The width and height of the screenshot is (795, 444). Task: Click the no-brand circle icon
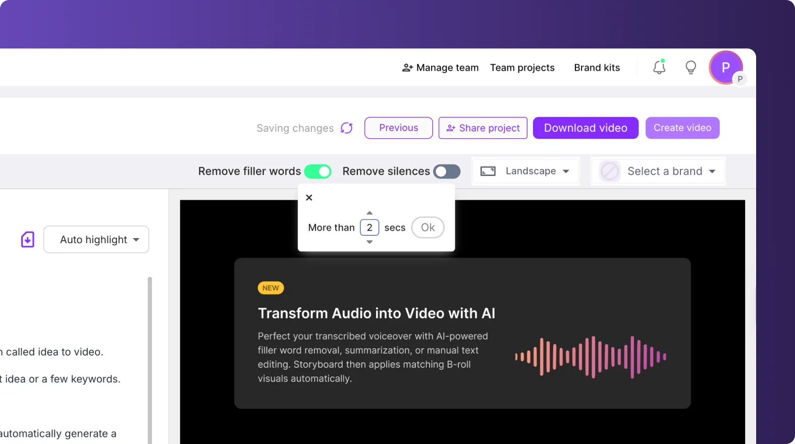click(x=609, y=172)
